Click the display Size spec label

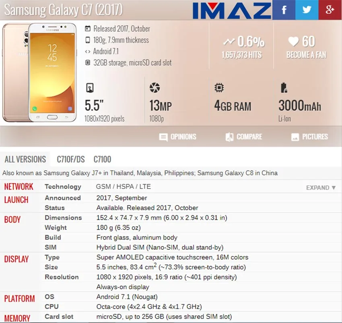coord(51,267)
